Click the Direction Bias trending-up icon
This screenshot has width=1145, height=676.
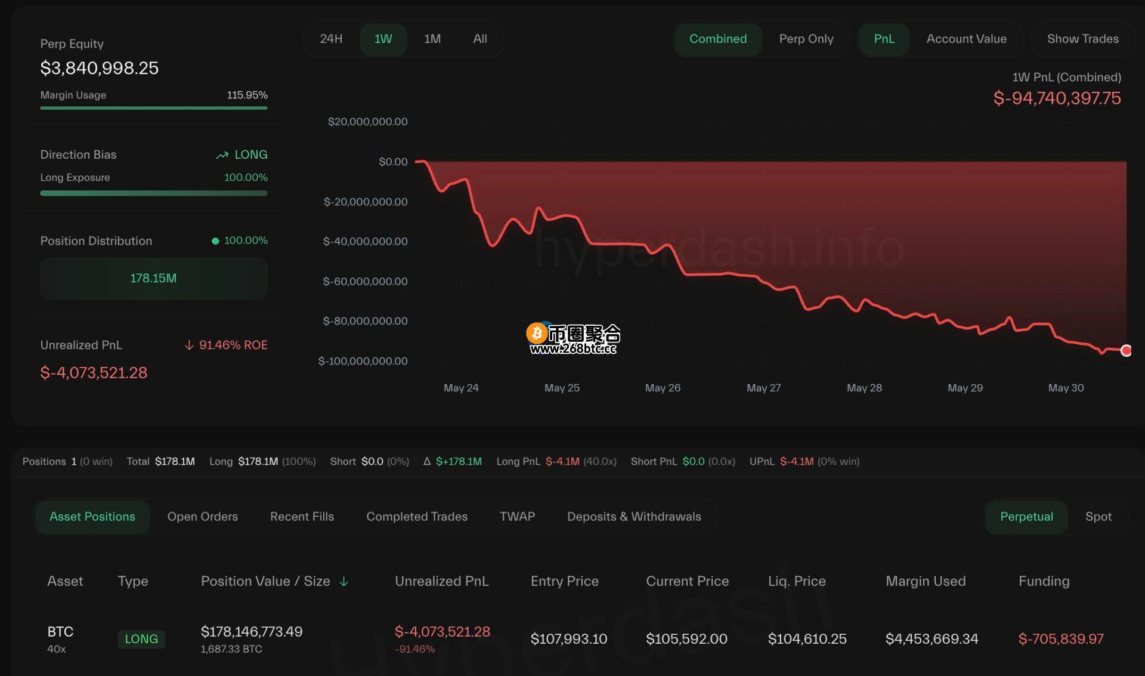[222, 155]
